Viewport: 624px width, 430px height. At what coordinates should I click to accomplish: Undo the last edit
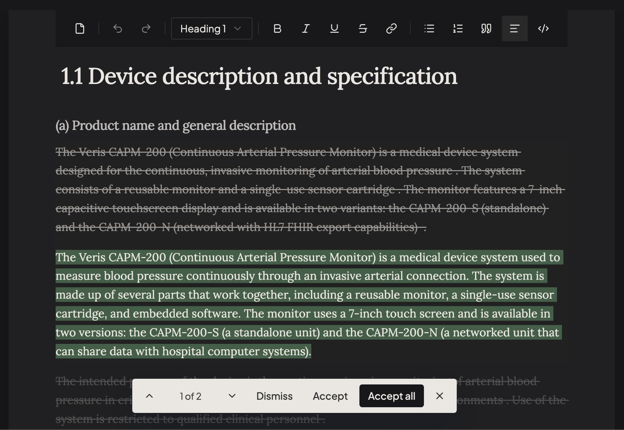[x=118, y=28]
